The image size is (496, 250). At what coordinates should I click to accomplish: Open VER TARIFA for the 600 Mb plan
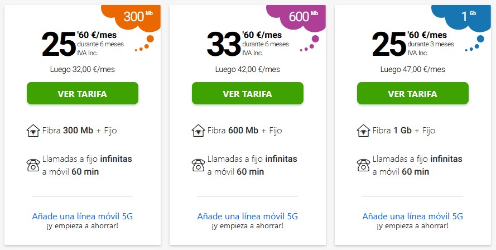click(248, 93)
